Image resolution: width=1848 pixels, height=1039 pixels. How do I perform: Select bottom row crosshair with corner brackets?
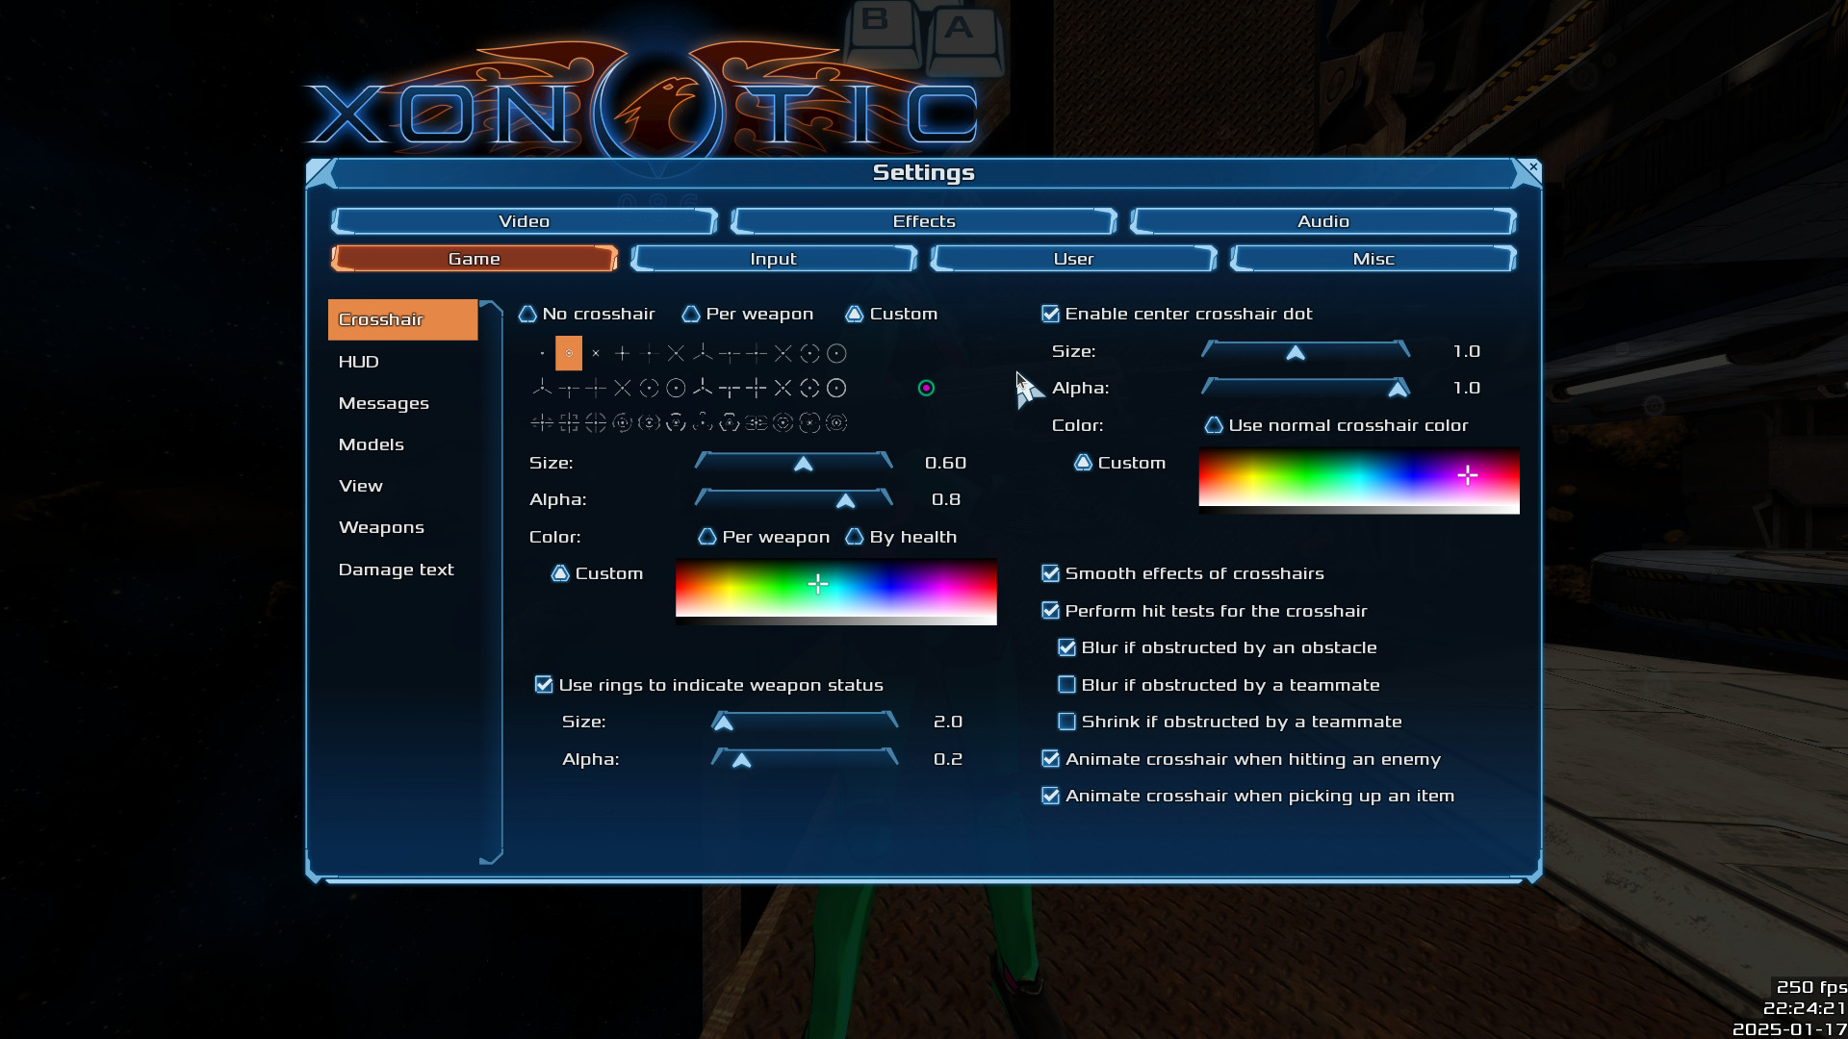click(x=569, y=422)
